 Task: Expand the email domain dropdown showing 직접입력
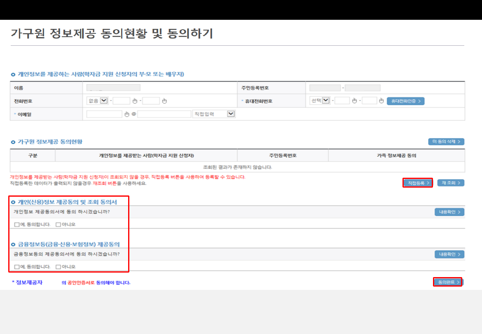click(x=230, y=114)
